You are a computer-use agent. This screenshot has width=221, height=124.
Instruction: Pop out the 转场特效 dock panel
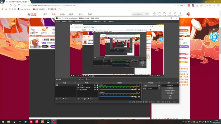(x=159, y=83)
